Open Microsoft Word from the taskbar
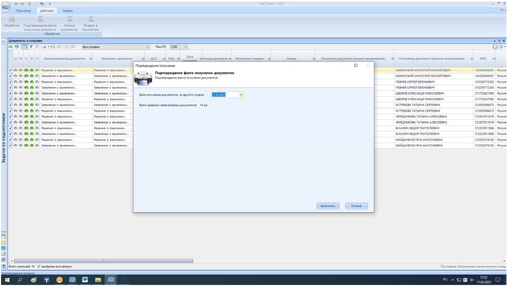The width and height of the screenshot is (508, 286). (84, 280)
